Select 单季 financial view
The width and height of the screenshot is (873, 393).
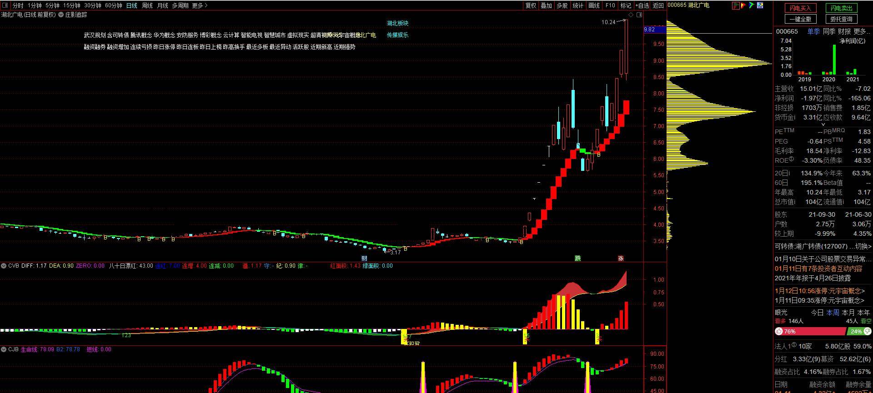tap(813, 31)
